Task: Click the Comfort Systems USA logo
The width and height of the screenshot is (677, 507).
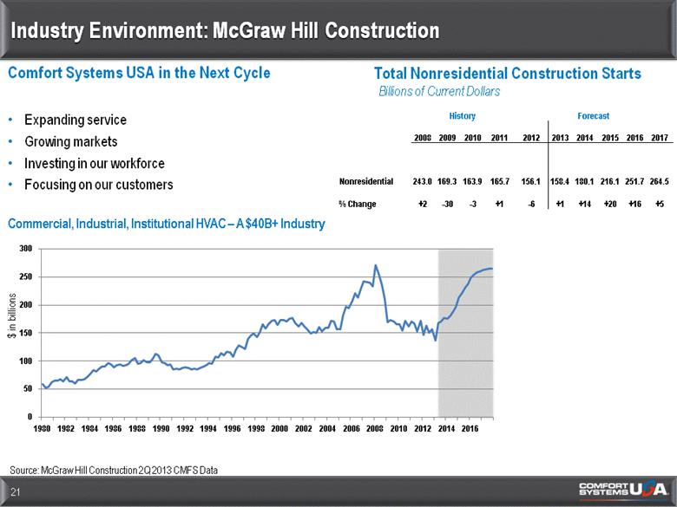Action: pos(624,489)
